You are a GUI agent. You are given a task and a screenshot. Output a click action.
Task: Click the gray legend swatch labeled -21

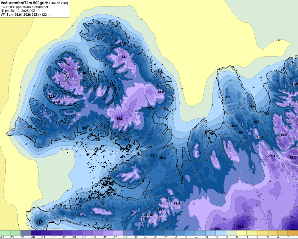pyautogui.click(x=26, y=233)
